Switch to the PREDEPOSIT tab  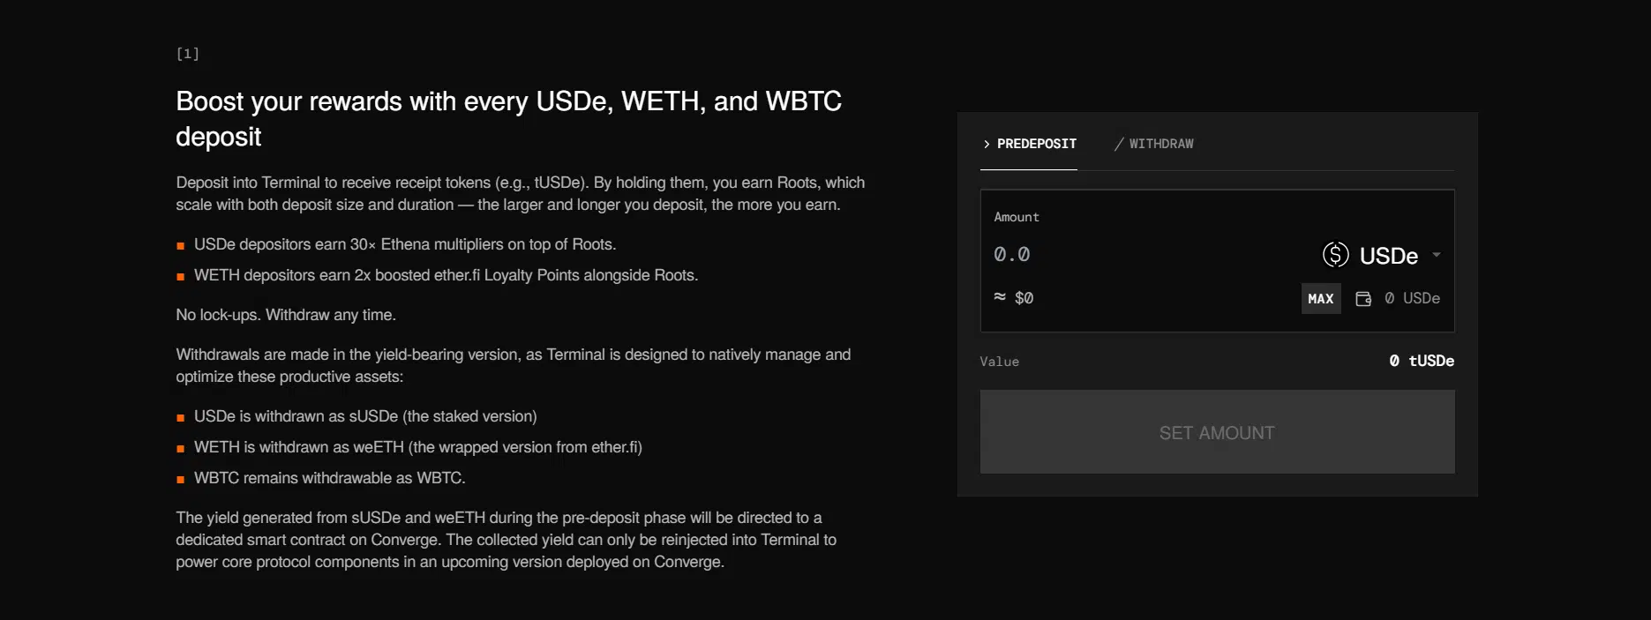coord(1029,144)
